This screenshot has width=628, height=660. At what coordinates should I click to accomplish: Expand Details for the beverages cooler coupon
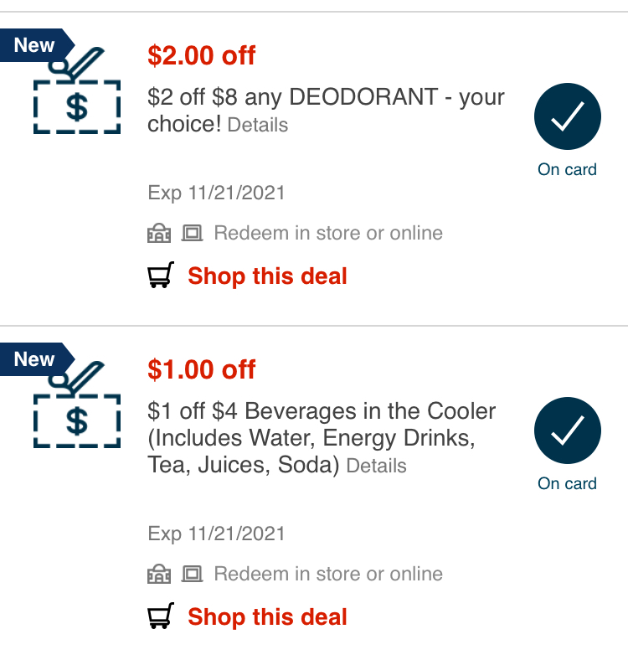376,467
